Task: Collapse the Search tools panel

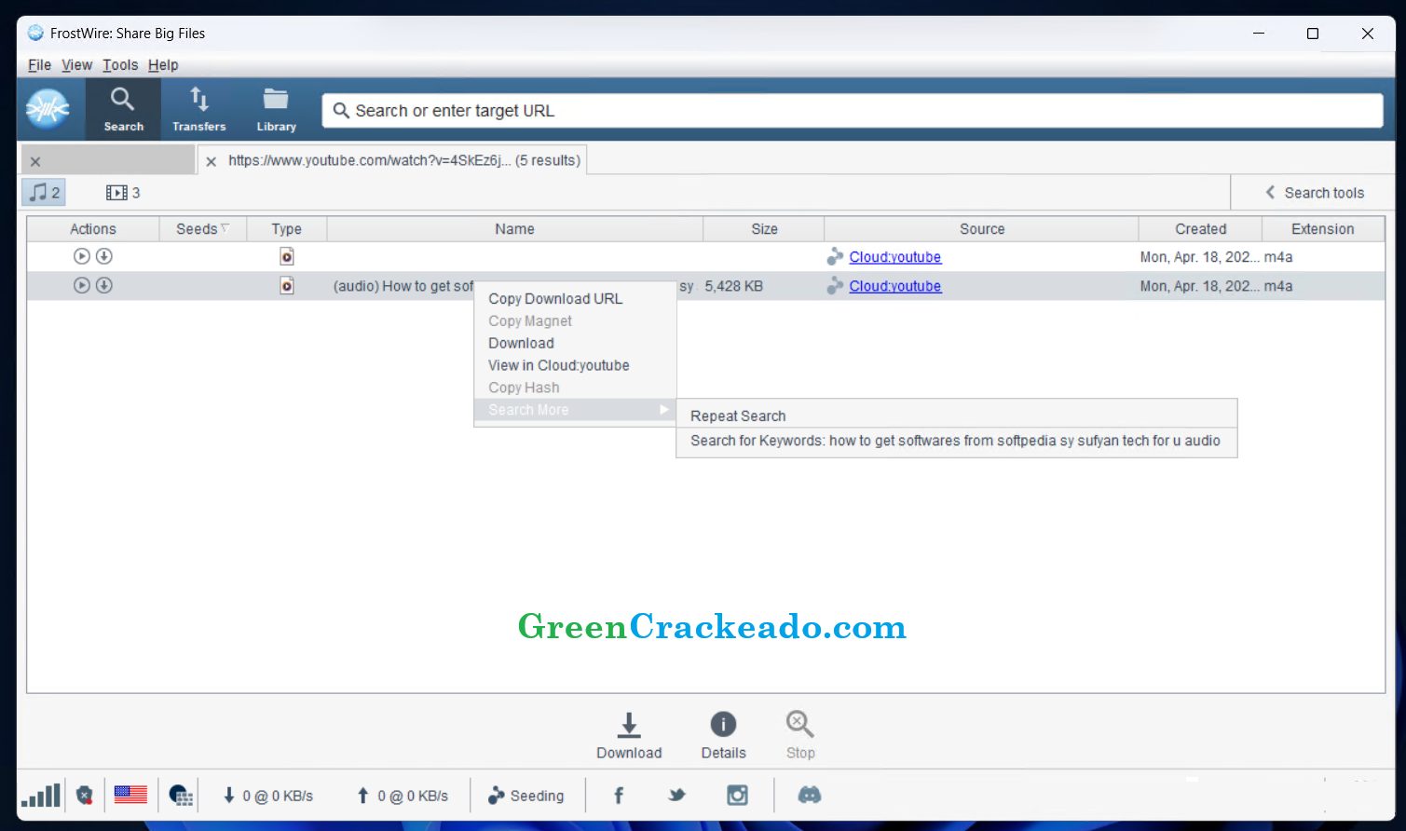Action: point(1315,192)
